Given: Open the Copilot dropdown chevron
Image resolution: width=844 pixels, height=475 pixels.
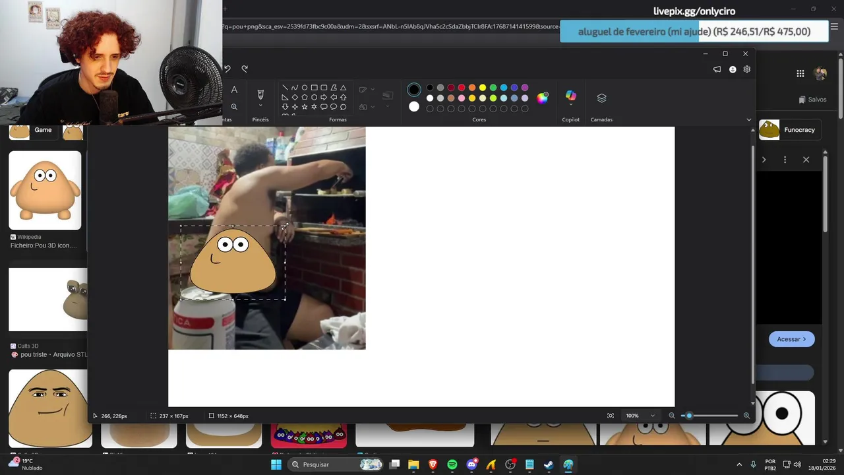Looking at the screenshot, I should [571, 105].
